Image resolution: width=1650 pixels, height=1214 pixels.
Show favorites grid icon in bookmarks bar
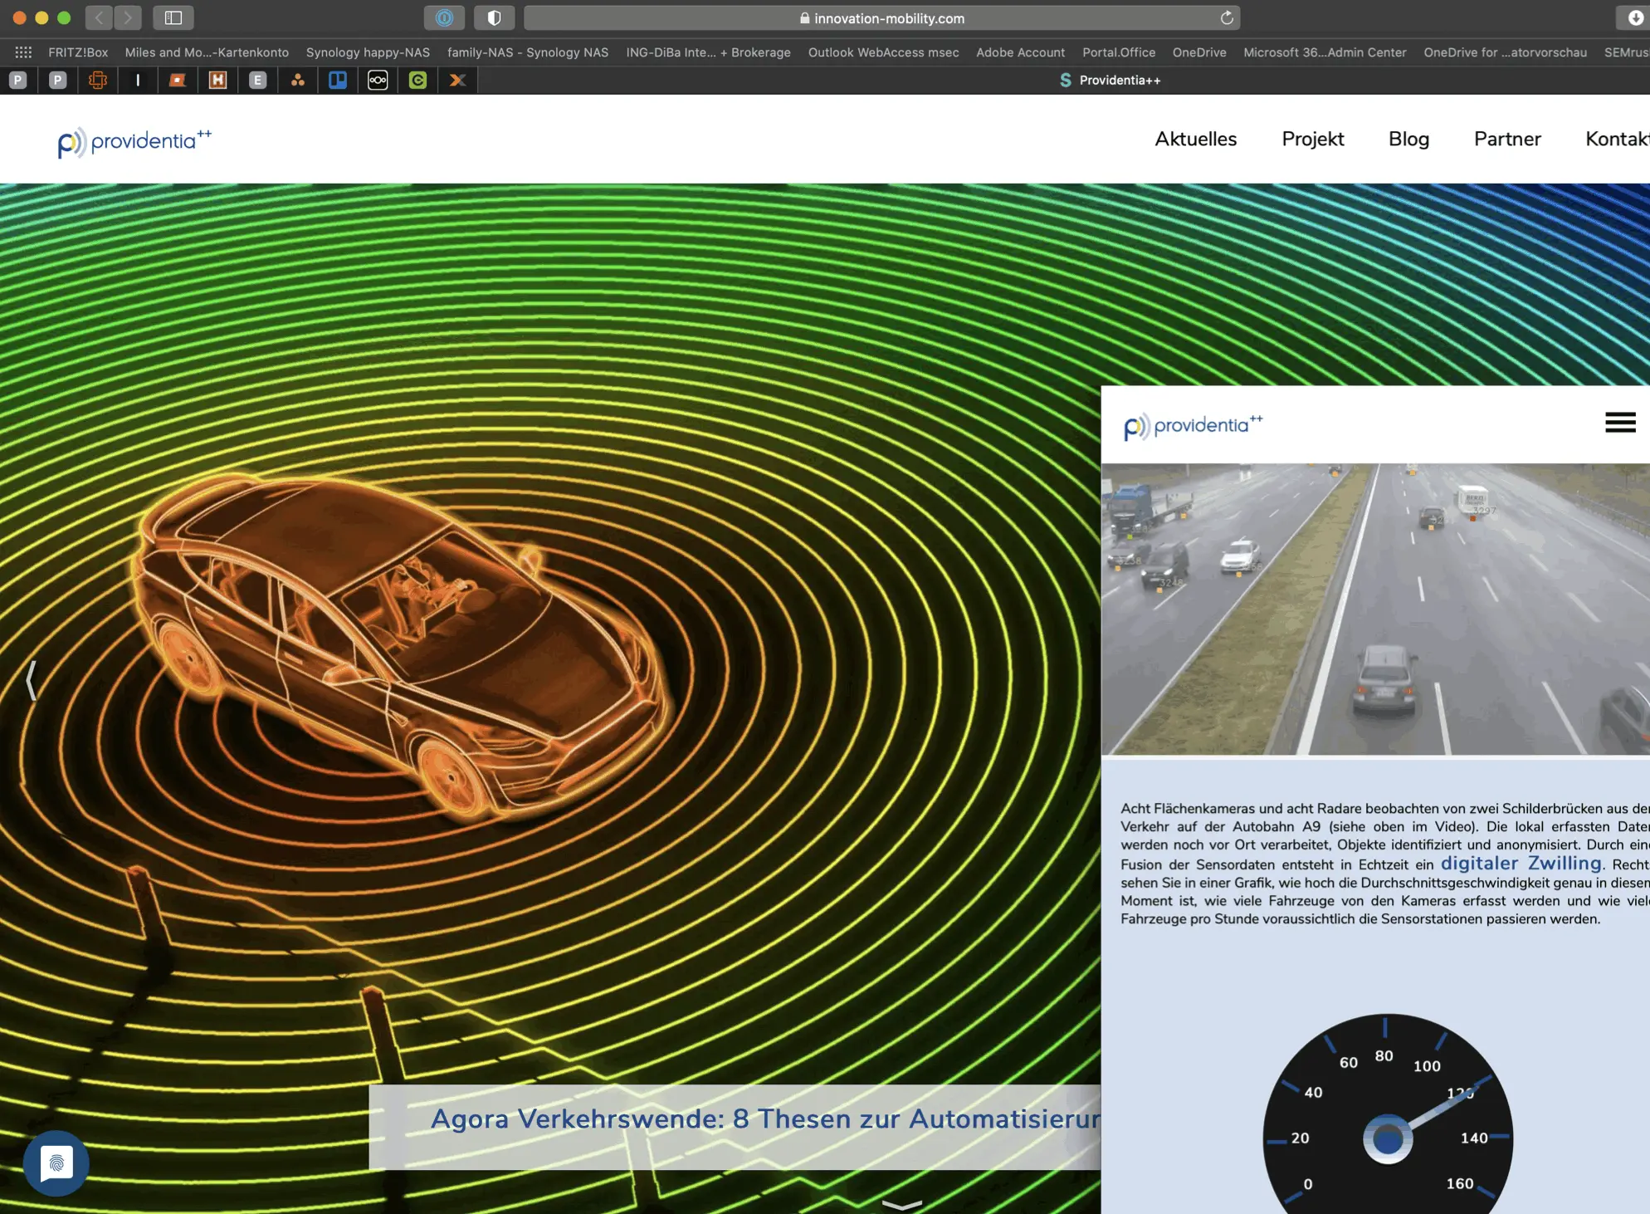[x=23, y=52]
